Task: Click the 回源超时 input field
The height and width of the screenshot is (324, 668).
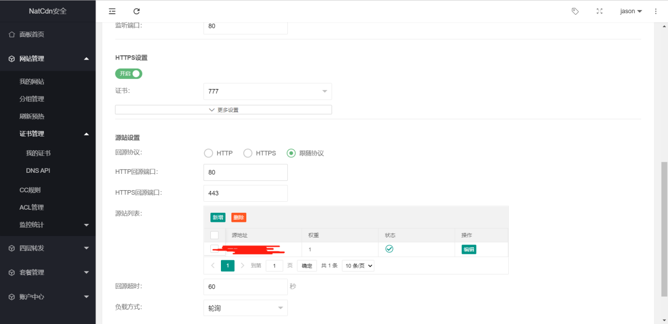Action: (x=245, y=287)
